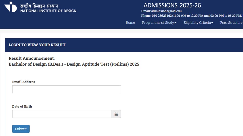
Task: Click the Date of Birth label
Action: (22, 106)
